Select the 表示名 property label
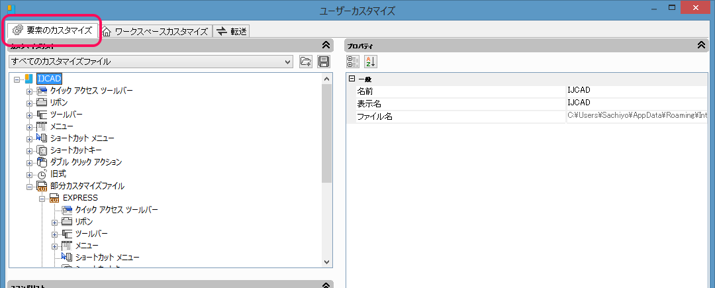This screenshot has width=715, height=288. pos(369,104)
